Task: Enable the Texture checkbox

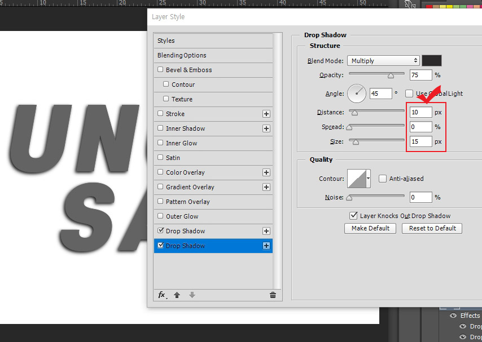Action: pos(166,99)
